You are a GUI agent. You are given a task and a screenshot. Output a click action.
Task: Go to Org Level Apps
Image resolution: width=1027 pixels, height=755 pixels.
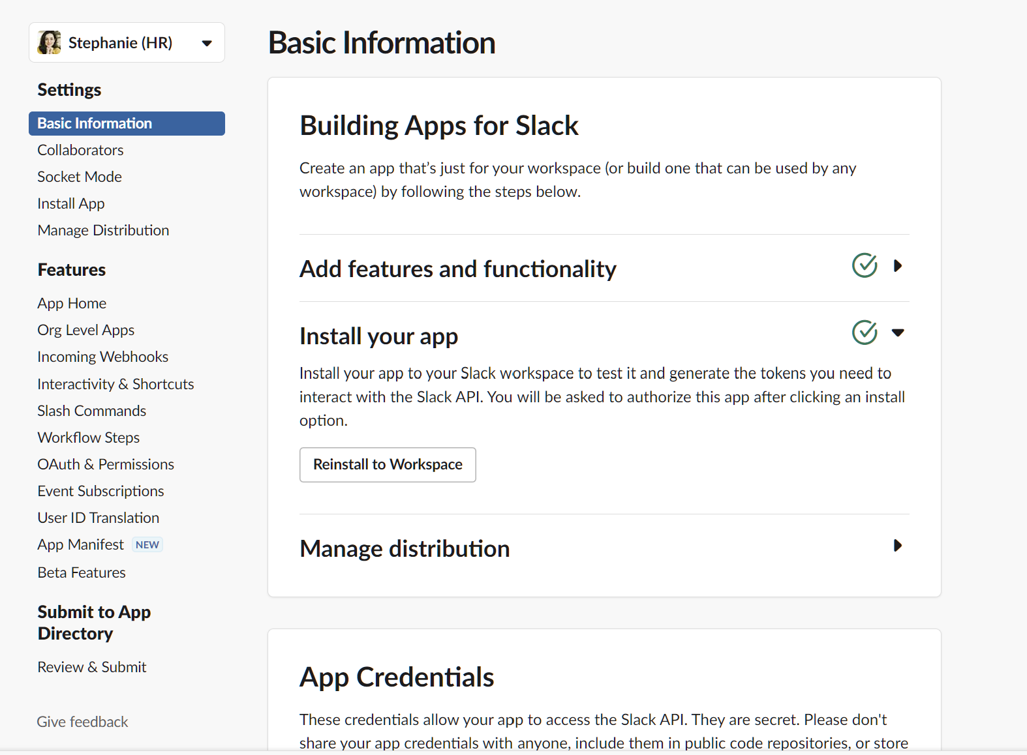[86, 330]
